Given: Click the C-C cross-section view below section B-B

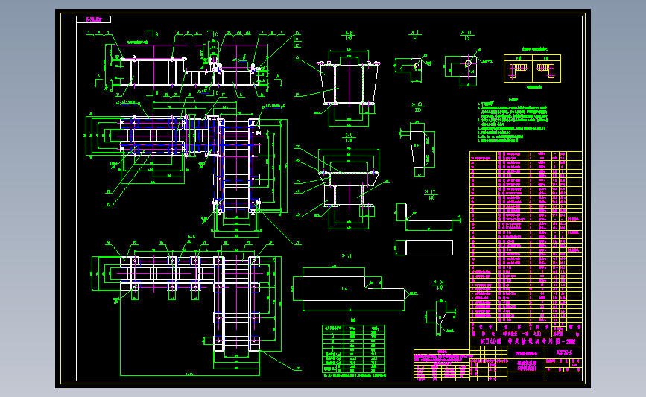Looking at the screenshot, I should [x=349, y=188].
